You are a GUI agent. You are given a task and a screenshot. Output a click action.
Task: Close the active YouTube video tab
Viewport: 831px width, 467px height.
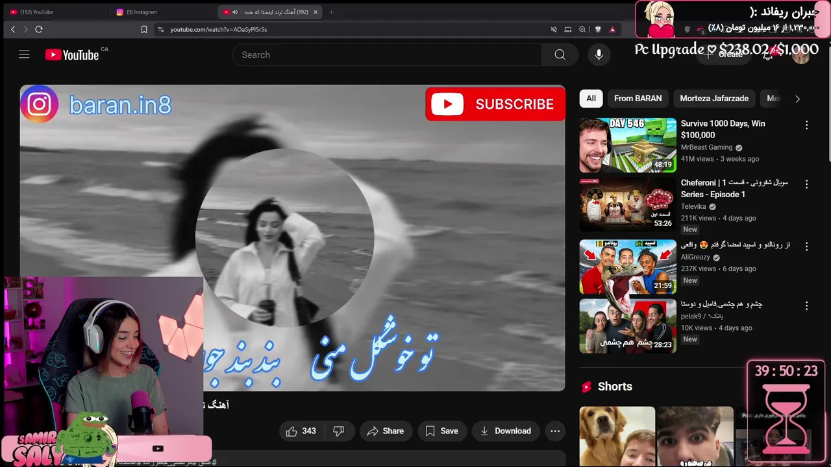click(x=316, y=12)
